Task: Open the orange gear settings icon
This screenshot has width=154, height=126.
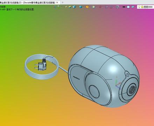Action: click(x=87, y=7)
